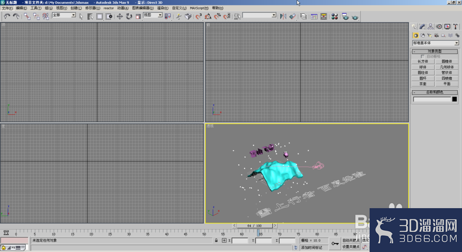Click the Use Pivot Point Center icon
The image size is (462, 252).
point(168,17)
